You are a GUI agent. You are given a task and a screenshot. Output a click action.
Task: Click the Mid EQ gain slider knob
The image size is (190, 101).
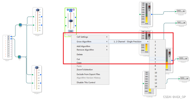pos(71,21)
